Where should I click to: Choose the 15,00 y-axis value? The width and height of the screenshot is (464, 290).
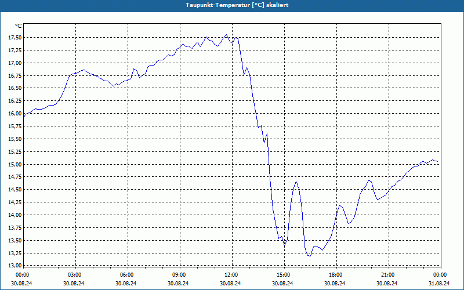pyautogui.click(x=15, y=165)
